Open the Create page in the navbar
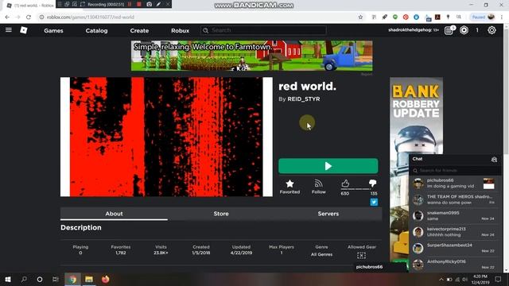The width and height of the screenshot is (509, 286). (x=139, y=30)
